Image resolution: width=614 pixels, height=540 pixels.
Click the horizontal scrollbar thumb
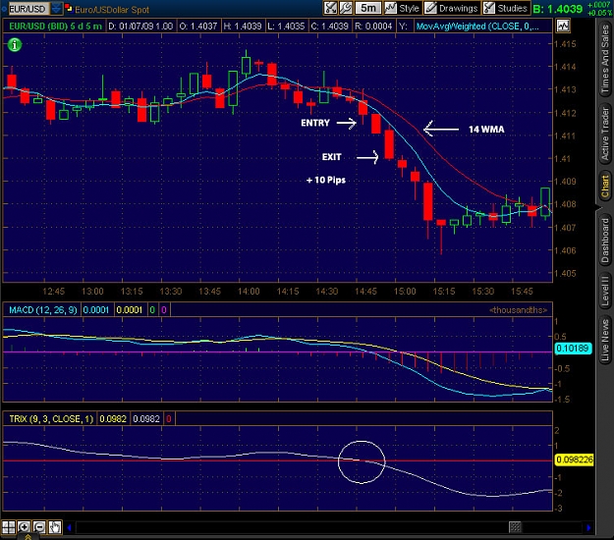coord(515,527)
